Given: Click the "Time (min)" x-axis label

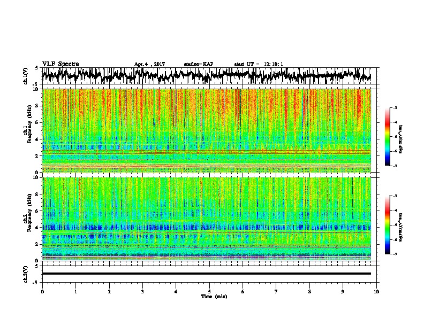Looking at the screenshot, I should [214, 297].
